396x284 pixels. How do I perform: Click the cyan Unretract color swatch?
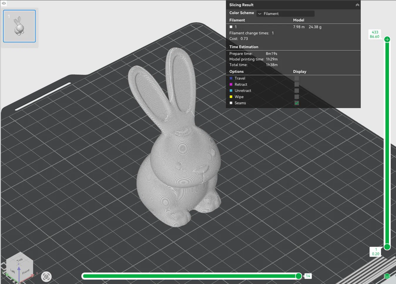coord(231,91)
